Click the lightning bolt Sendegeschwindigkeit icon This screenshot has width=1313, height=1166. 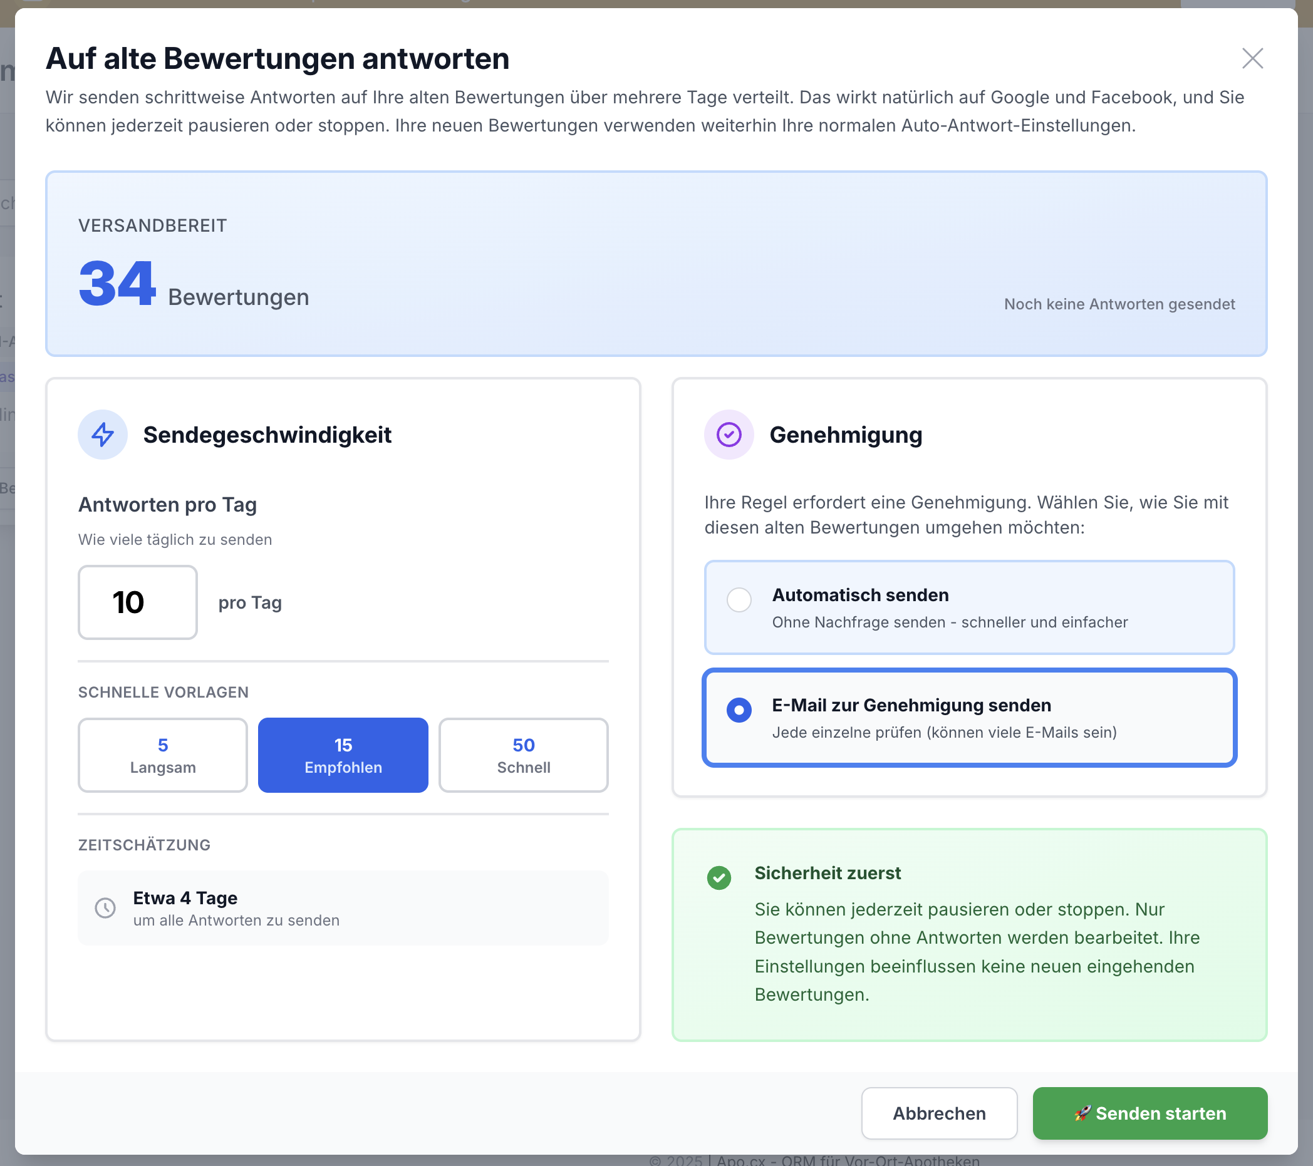point(103,435)
